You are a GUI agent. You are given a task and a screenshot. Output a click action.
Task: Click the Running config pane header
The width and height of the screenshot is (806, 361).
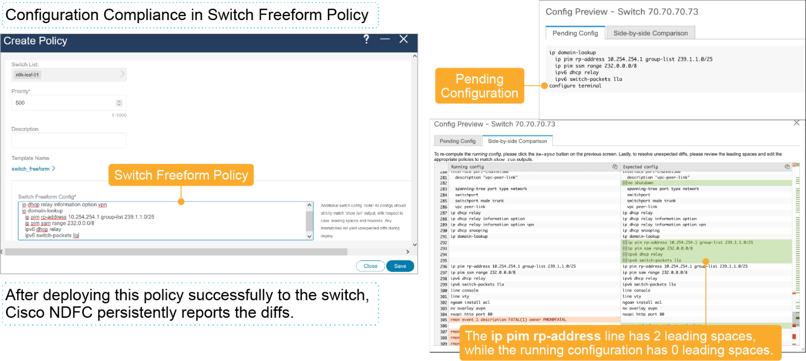pos(527,166)
